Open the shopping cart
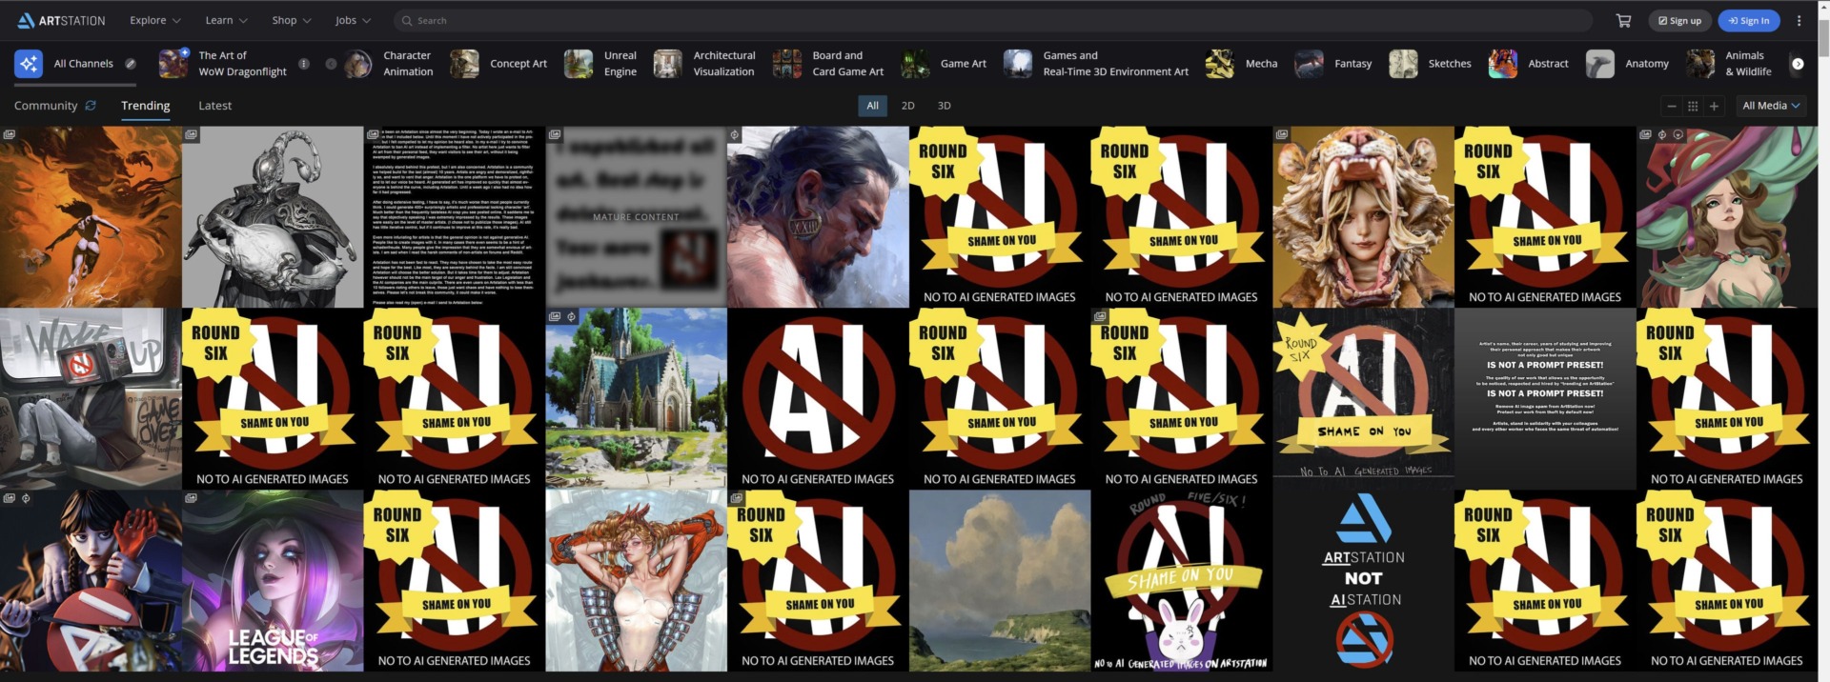 point(1623,20)
